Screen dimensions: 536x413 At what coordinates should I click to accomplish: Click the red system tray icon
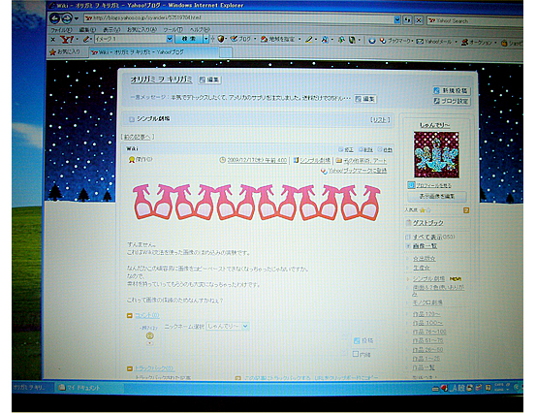[x=444, y=388]
